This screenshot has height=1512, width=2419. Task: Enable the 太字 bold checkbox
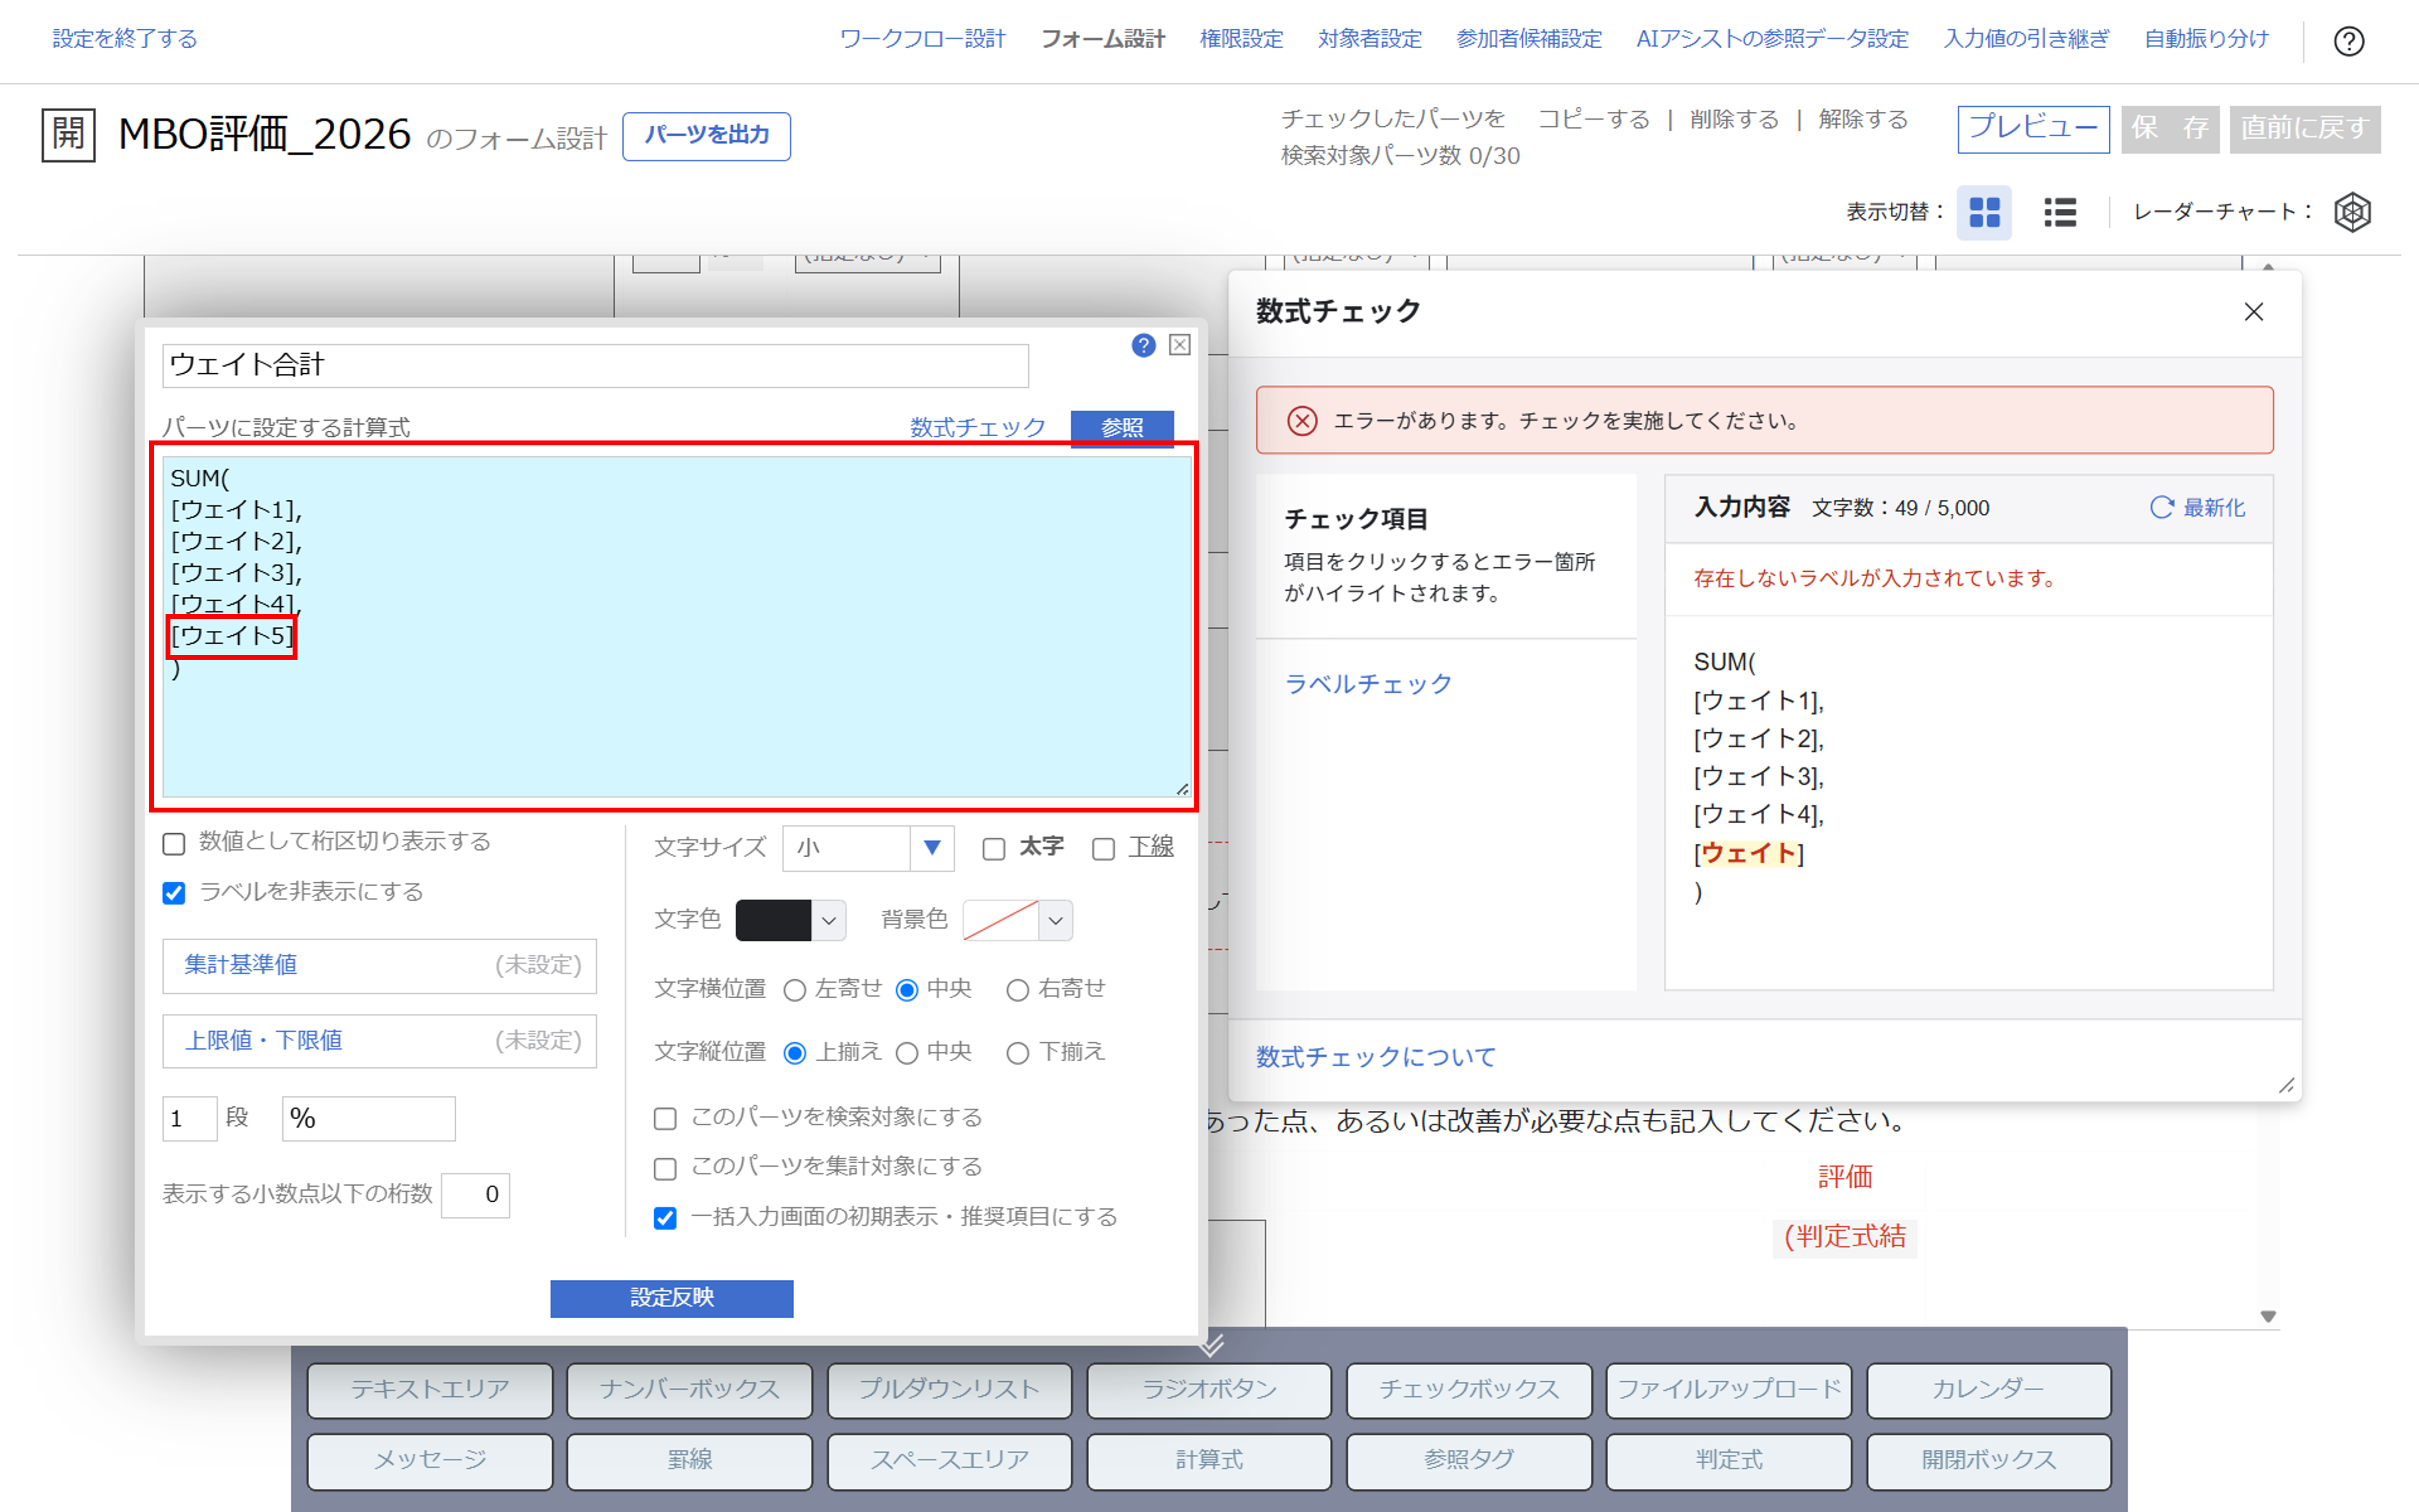click(994, 849)
